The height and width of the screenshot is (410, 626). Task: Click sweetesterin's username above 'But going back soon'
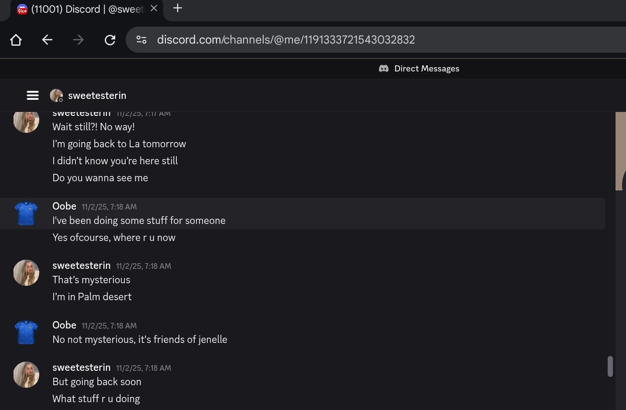[x=81, y=367]
